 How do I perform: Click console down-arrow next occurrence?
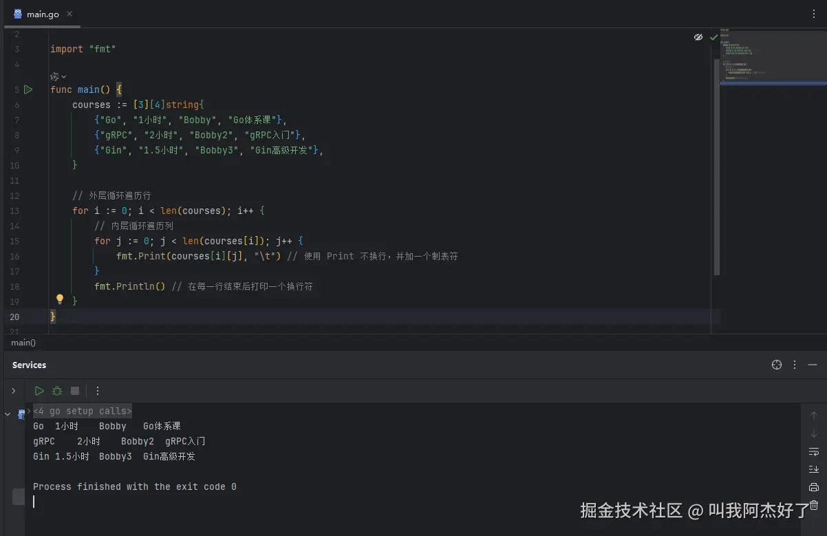(814, 433)
